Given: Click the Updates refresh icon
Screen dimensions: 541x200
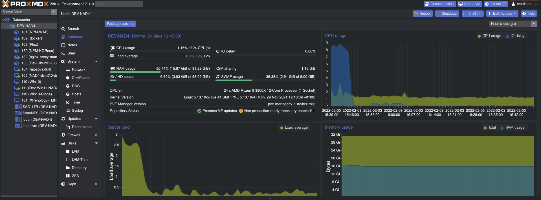Looking at the screenshot, I should click(63, 119).
